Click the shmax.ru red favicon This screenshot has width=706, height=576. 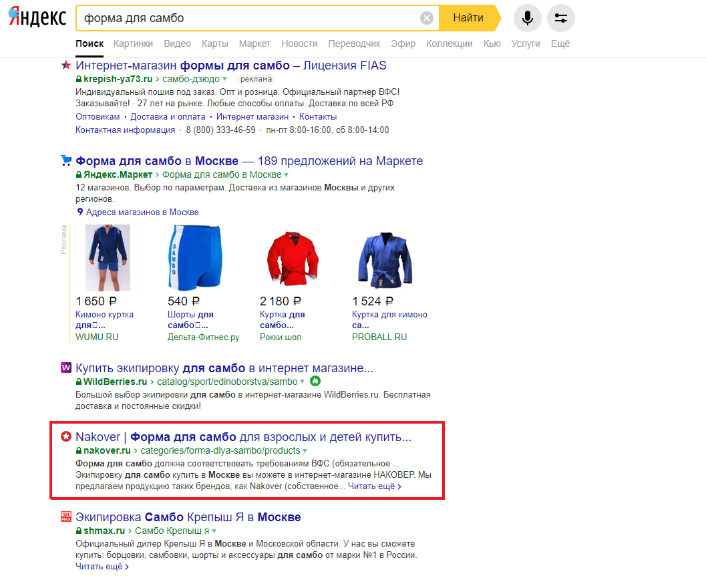66,517
